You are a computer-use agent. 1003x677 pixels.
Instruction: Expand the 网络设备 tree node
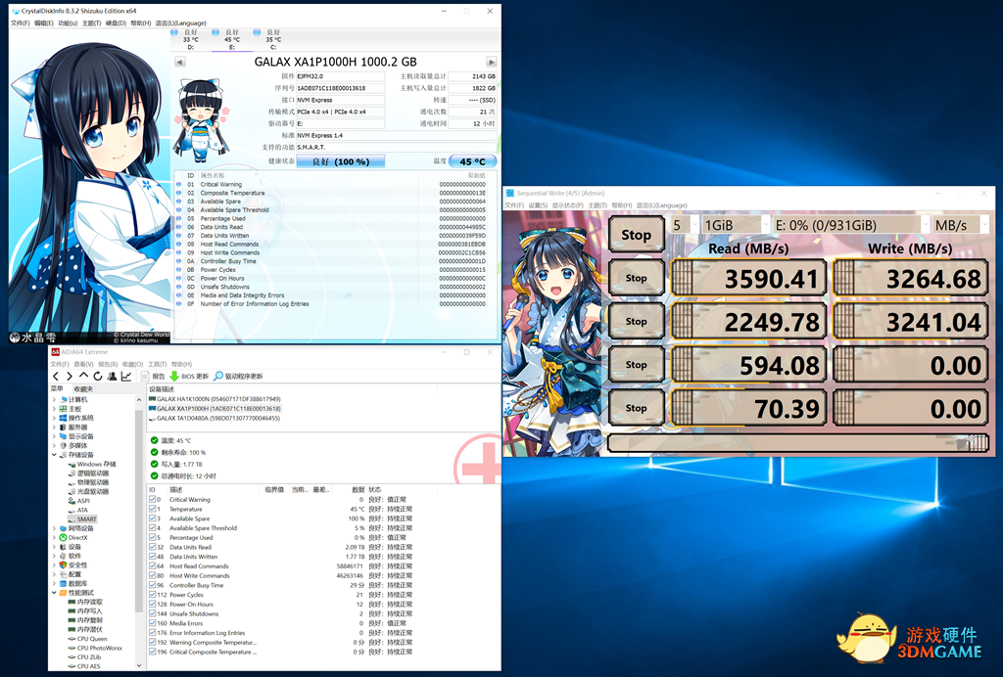[55, 529]
